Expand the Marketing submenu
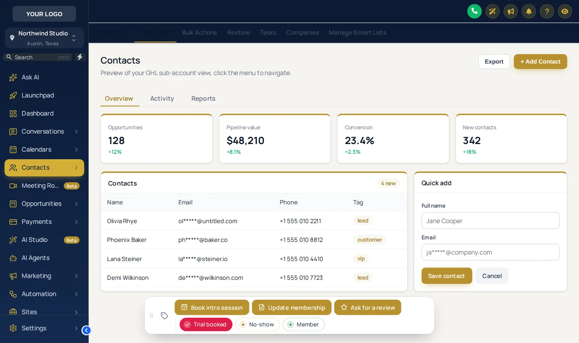The width and height of the screenshot is (579, 343). tap(76, 276)
